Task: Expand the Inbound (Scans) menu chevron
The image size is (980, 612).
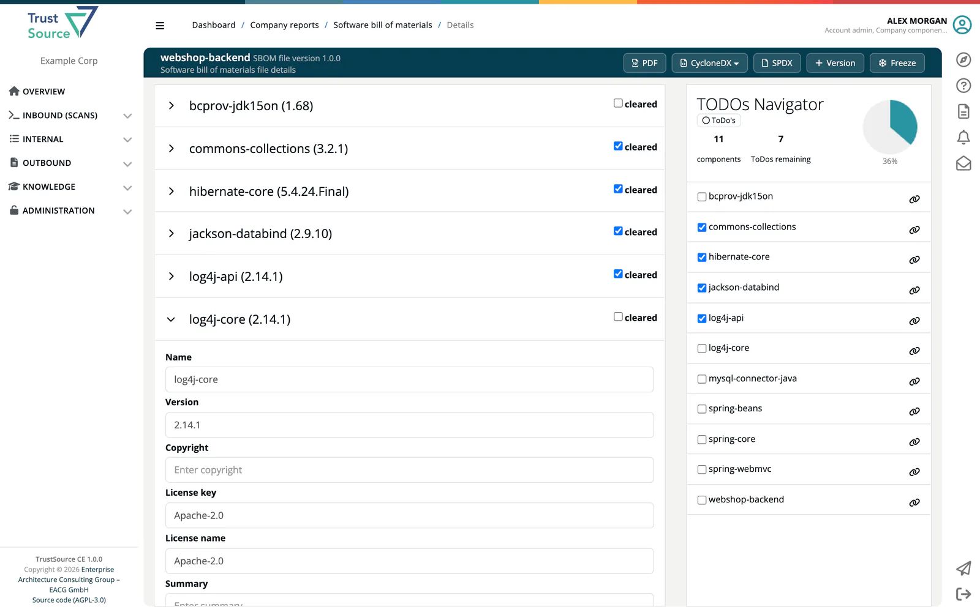Action: [127, 116]
